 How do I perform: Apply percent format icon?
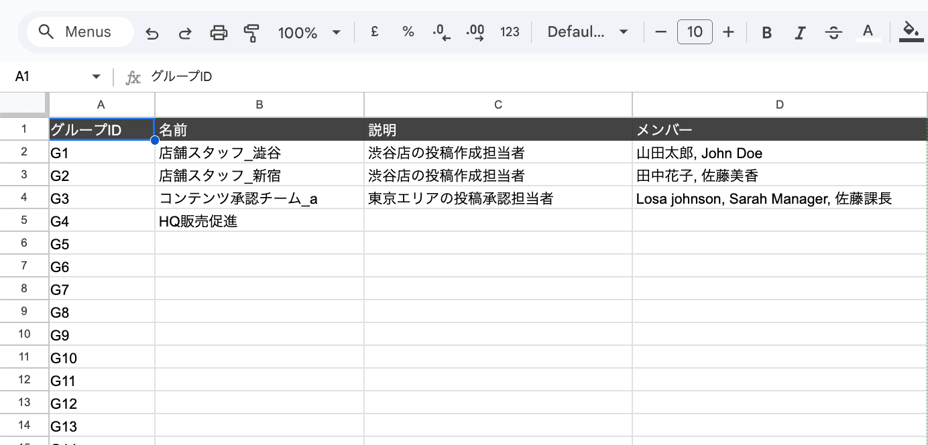(408, 31)
